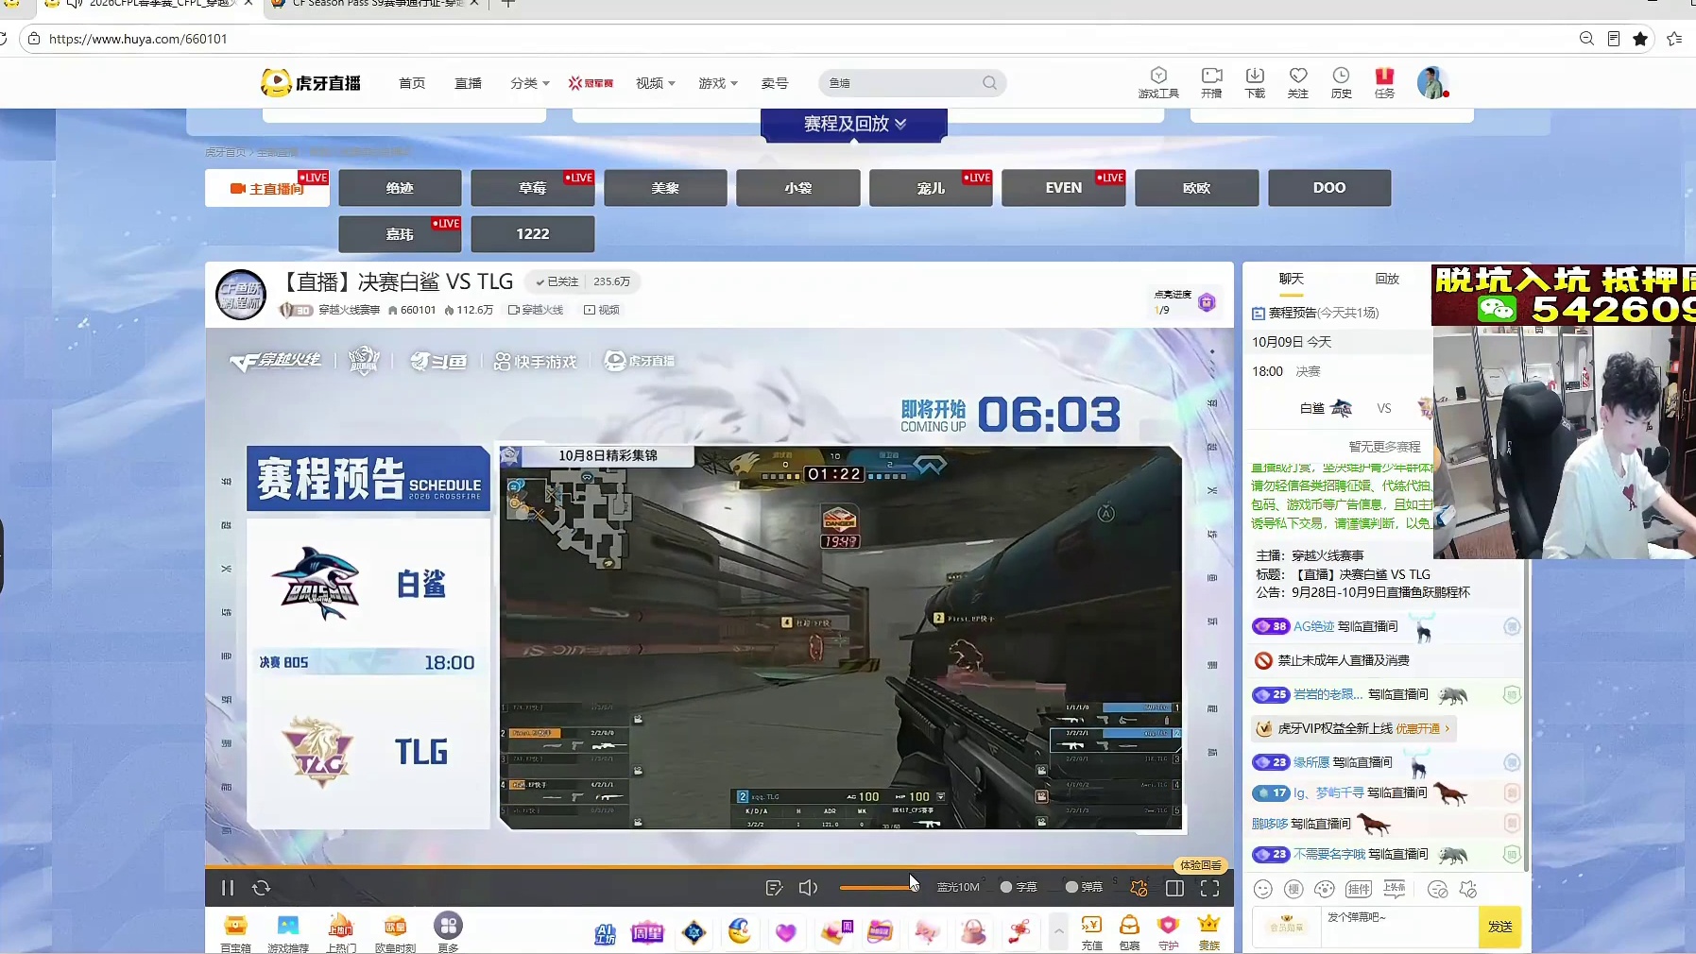The height and width of the screenshot is (954, 1696).
Task: Click the chat message input box
Action: 1398,927
